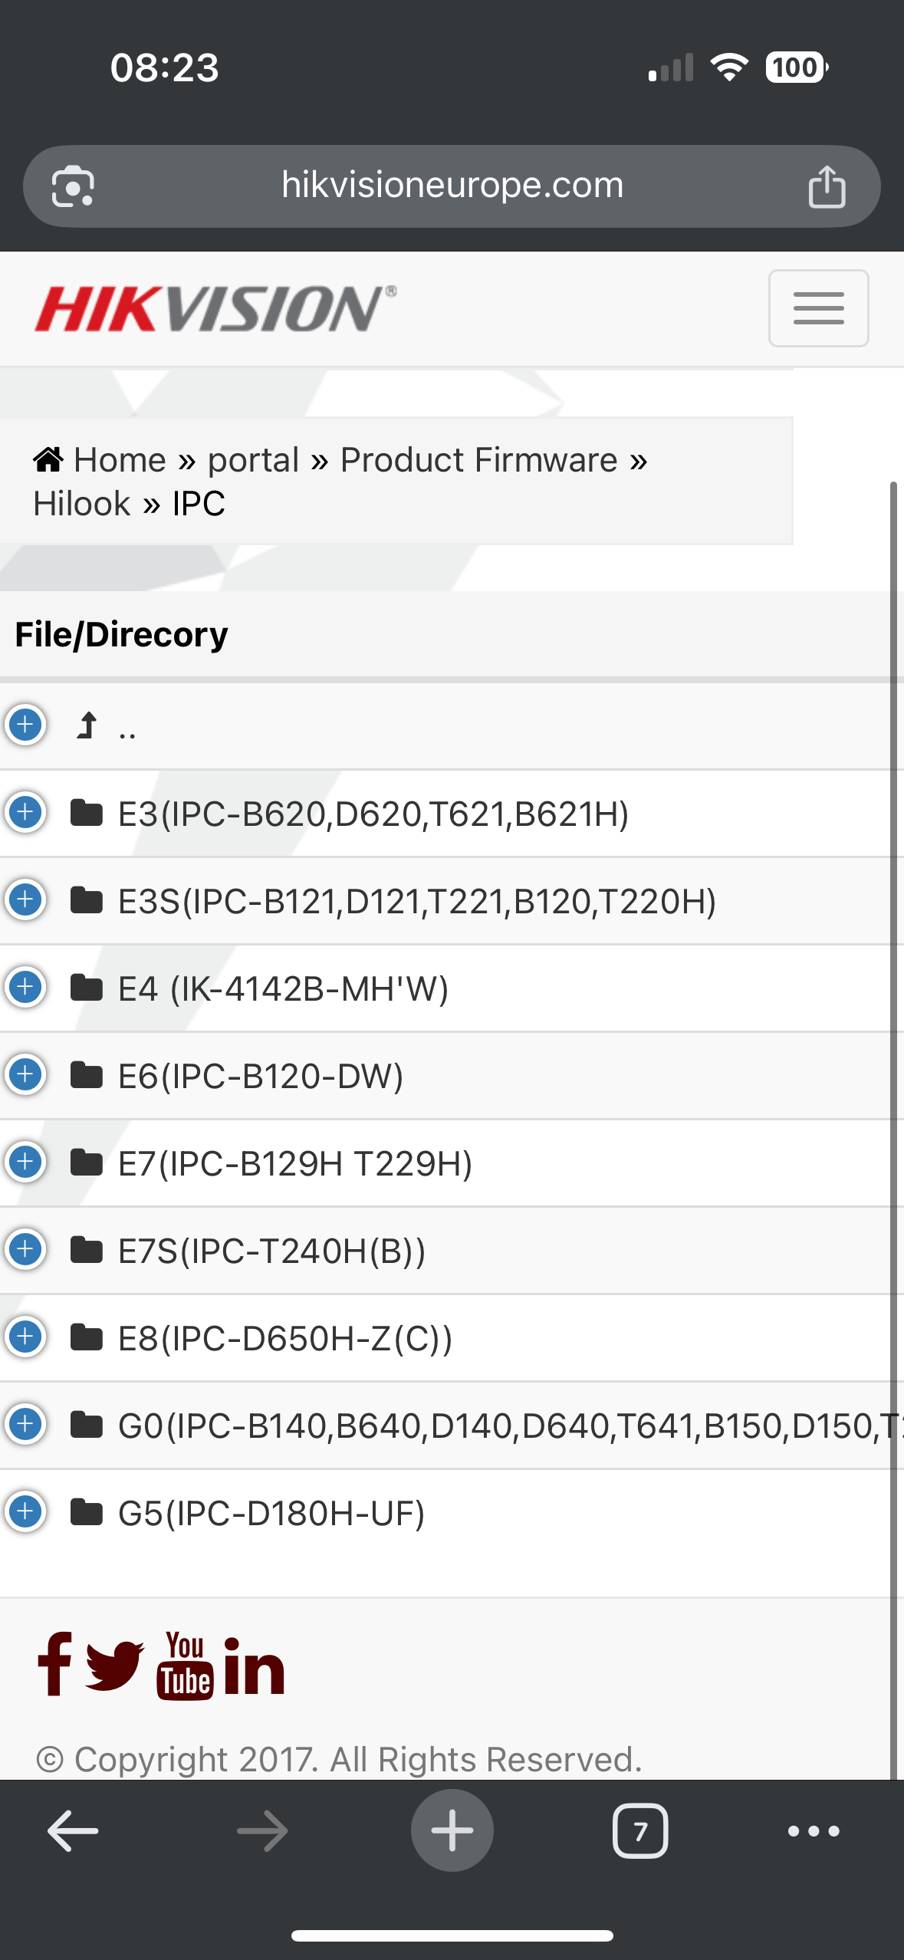This screenshot has width=904, height=1960.
Task: Expand the plus beside G5(IPC-D180H-UF)
Action: [x=25, y=1511]
